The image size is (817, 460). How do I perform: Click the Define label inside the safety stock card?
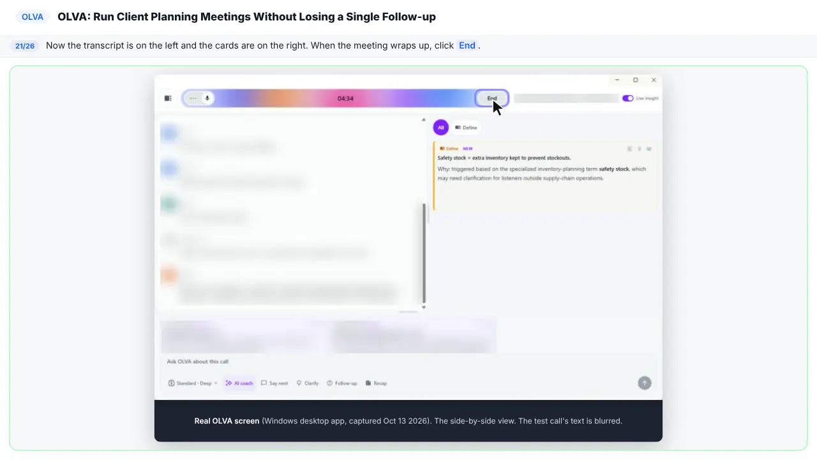[x=449, y=149]
